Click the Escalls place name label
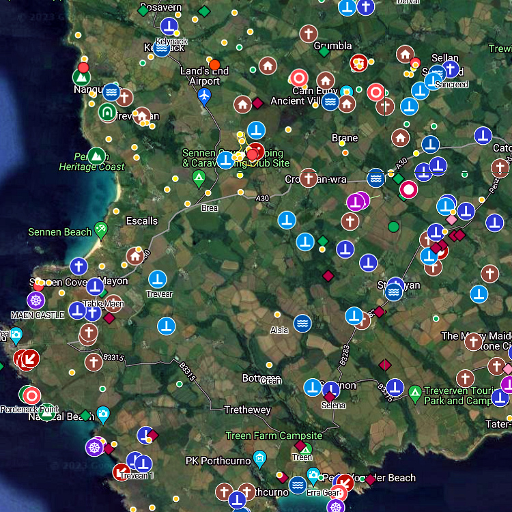This screenshot has width=512, height=512. (x=142, y=221)
